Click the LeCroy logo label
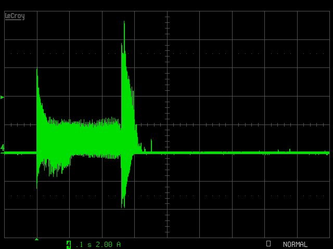The width and height of the screenshot is (333, 249). pos(15,16)
